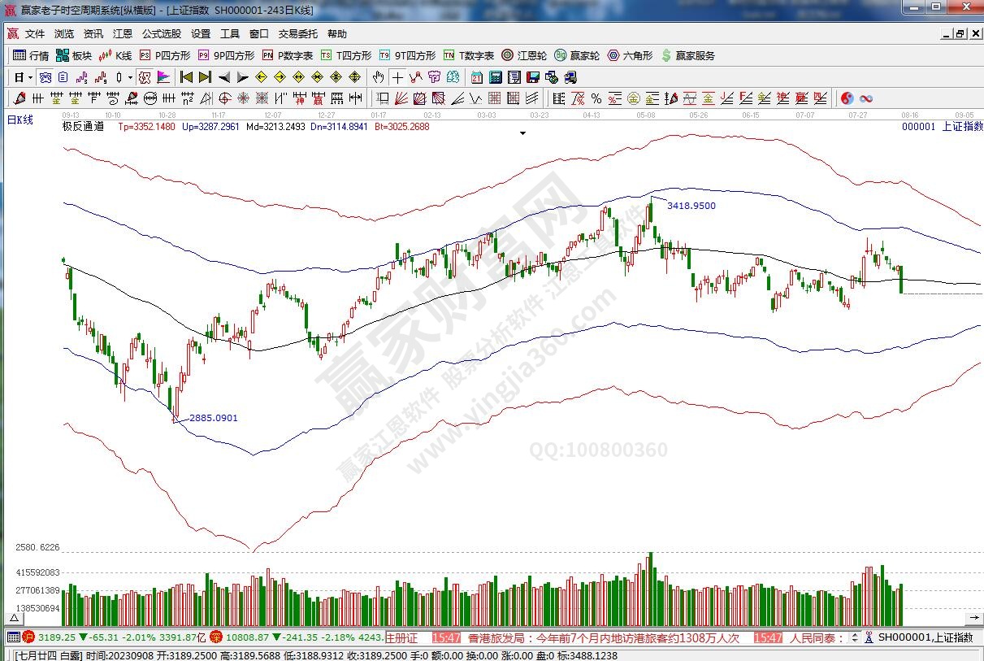Screen dimensions: 984x661
Task: Click the 3418.9500 high price marker
Action: click(691, 206)
